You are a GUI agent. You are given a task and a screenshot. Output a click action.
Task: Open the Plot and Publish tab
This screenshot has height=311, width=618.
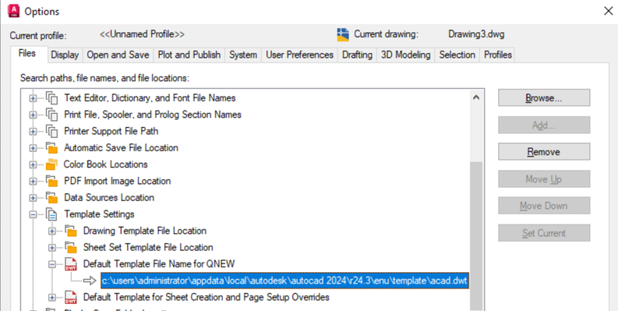[189, 55]
